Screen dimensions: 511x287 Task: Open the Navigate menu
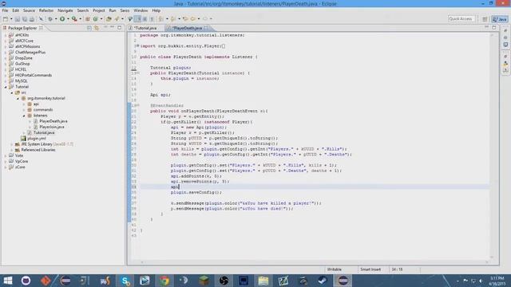click(65, 10)
